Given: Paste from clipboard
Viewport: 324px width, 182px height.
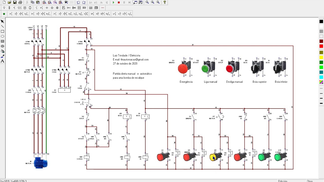Looking at the screenshot, I should [38, 2].
